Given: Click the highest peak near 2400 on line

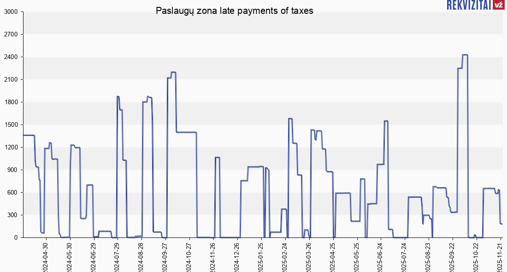Looking at the screenshot, I should tap(465, 55).
